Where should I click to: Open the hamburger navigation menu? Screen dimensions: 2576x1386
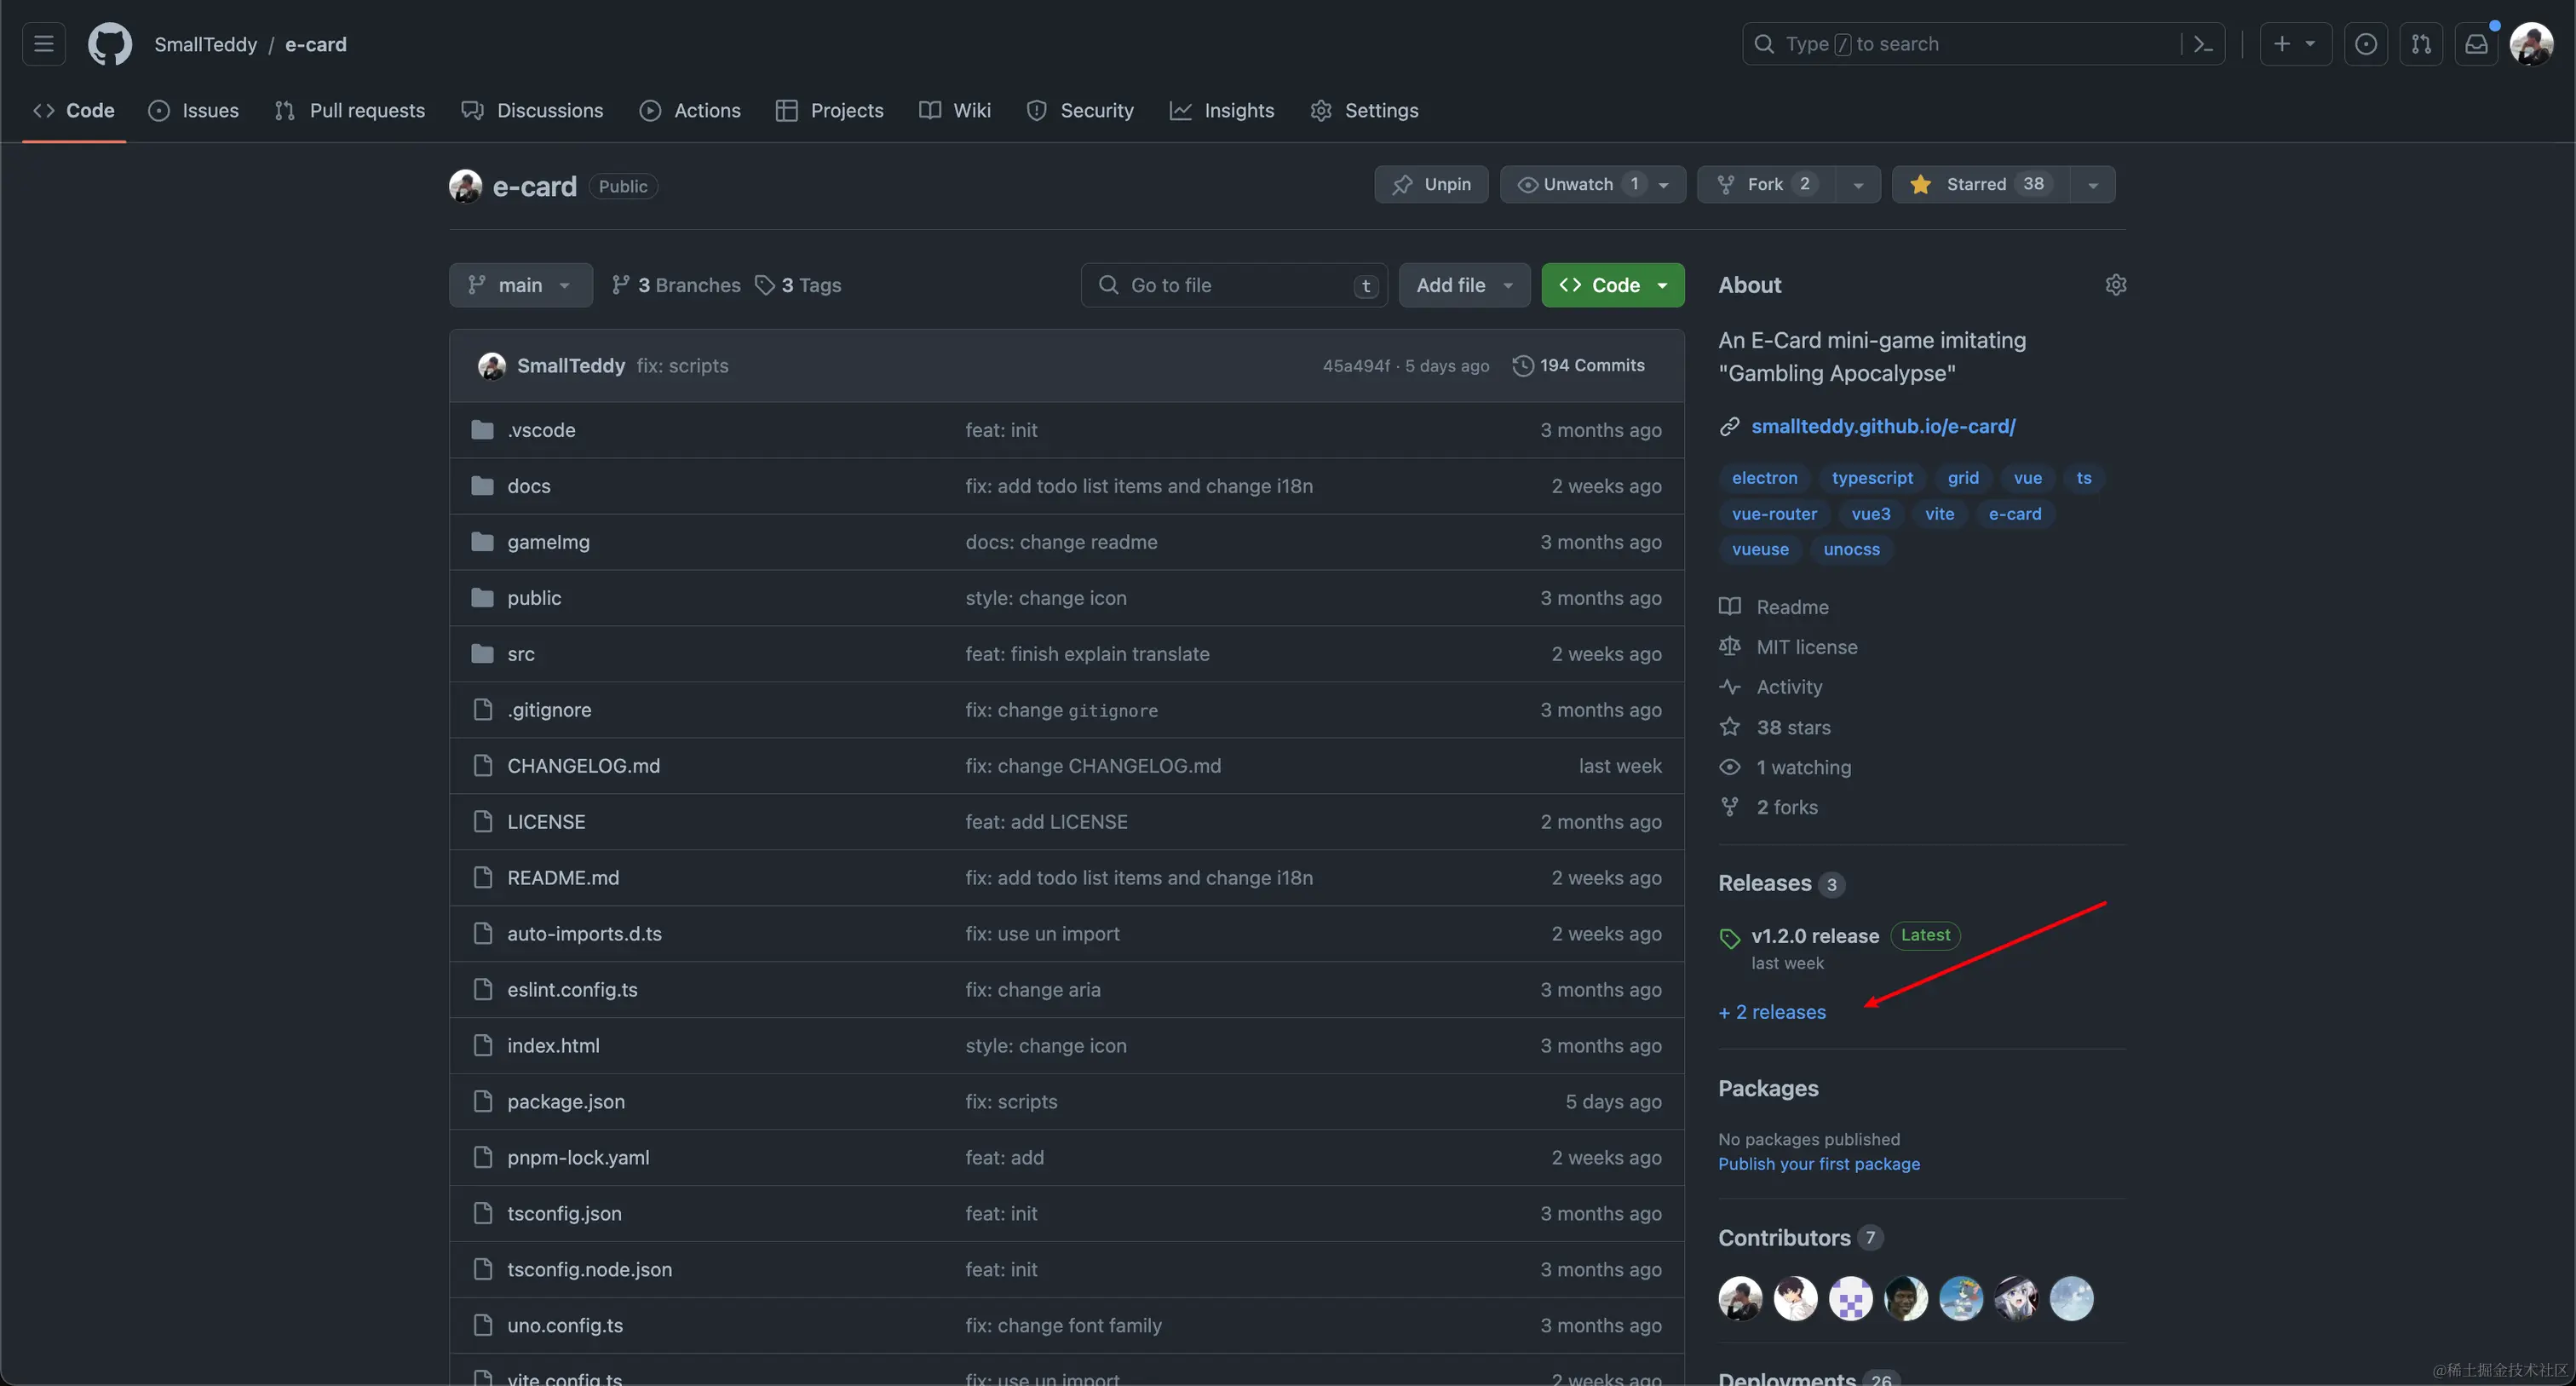click(43, 44)
